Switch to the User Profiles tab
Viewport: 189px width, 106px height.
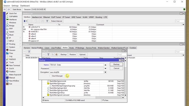[x=56, y=48]
